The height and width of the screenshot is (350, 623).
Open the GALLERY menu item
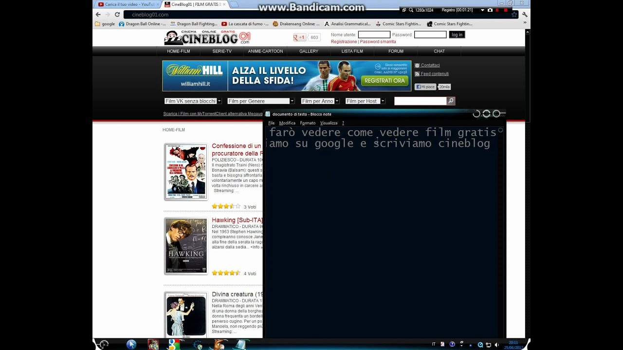tap(309, 51)
